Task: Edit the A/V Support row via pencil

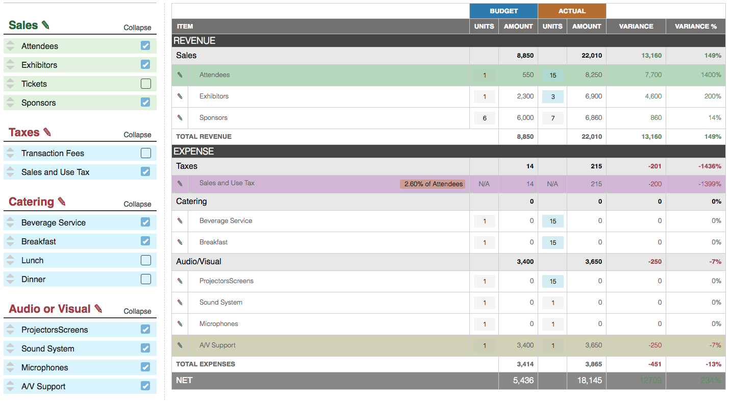Action: [x=180, y=345]
